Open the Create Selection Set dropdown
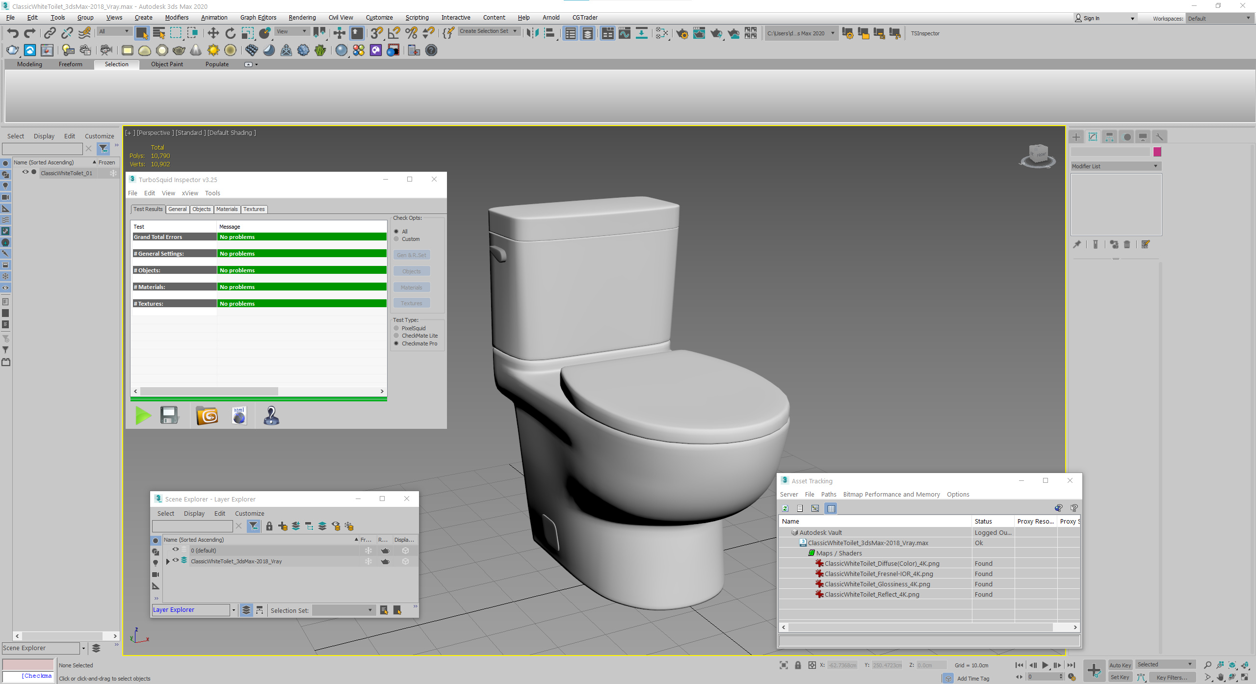 pos(489,31)
